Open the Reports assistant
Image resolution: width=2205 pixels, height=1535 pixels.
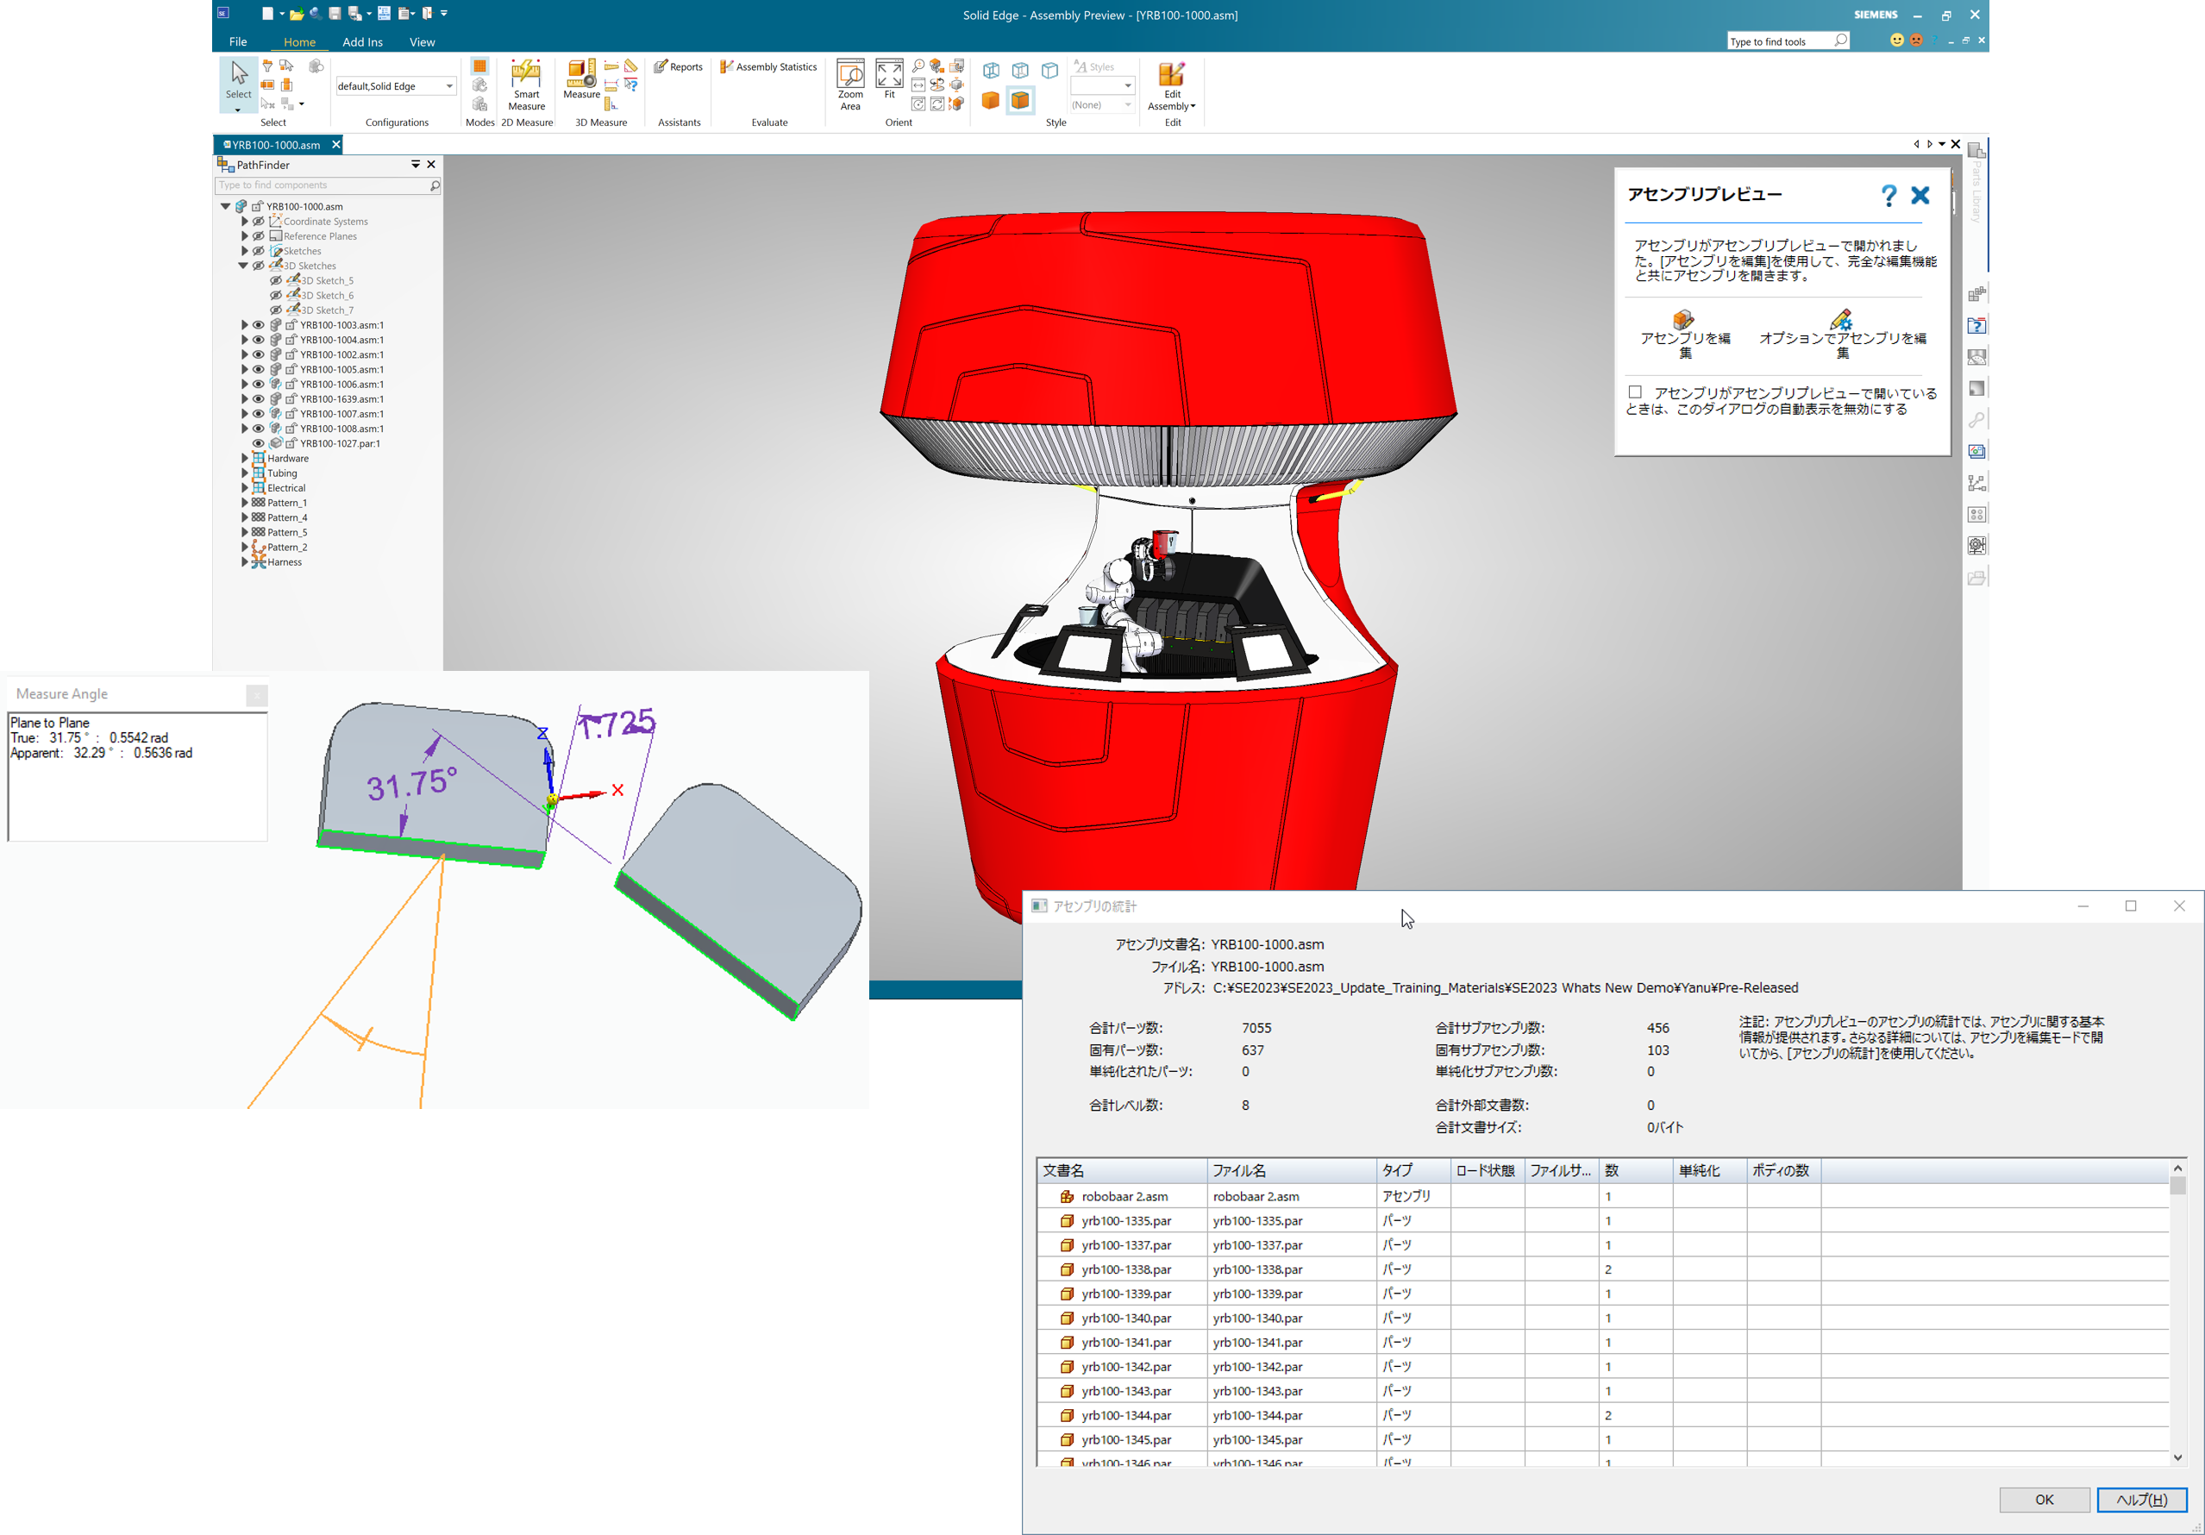tap(678, 66)
